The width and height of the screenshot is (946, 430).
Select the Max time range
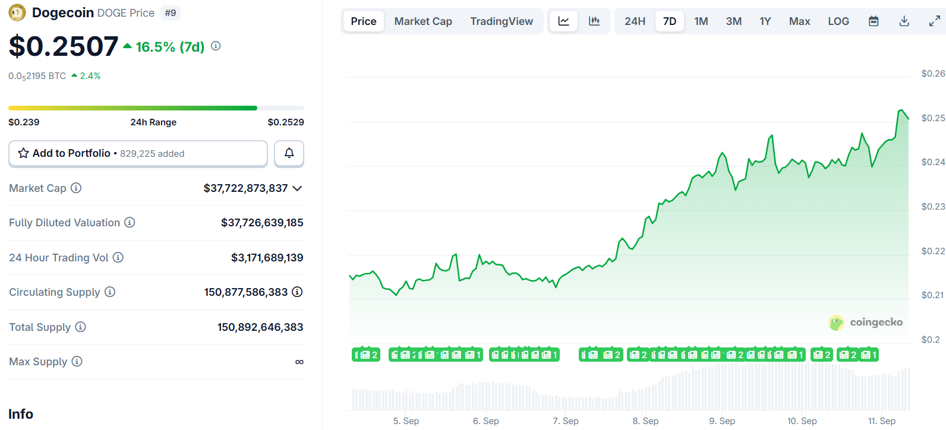pos(800,21)
